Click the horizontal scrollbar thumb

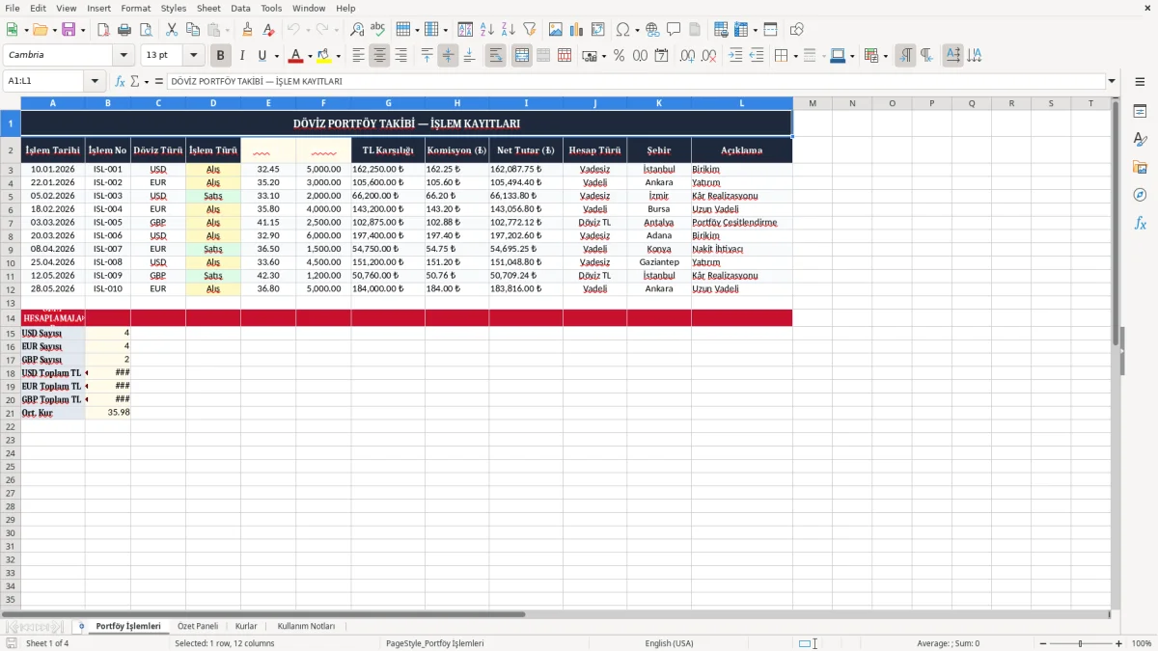263,614
